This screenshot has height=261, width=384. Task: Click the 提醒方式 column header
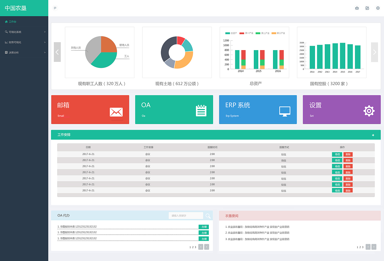pyautogui.click(x=284, y=147)
